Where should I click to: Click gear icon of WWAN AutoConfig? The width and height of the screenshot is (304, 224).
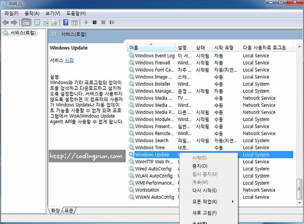pyautogui.click(x=131, y=197)
